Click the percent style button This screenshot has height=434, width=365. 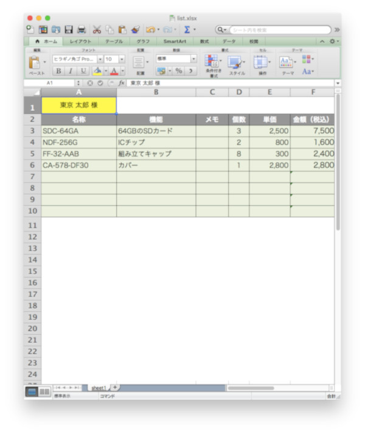point(179,71)
